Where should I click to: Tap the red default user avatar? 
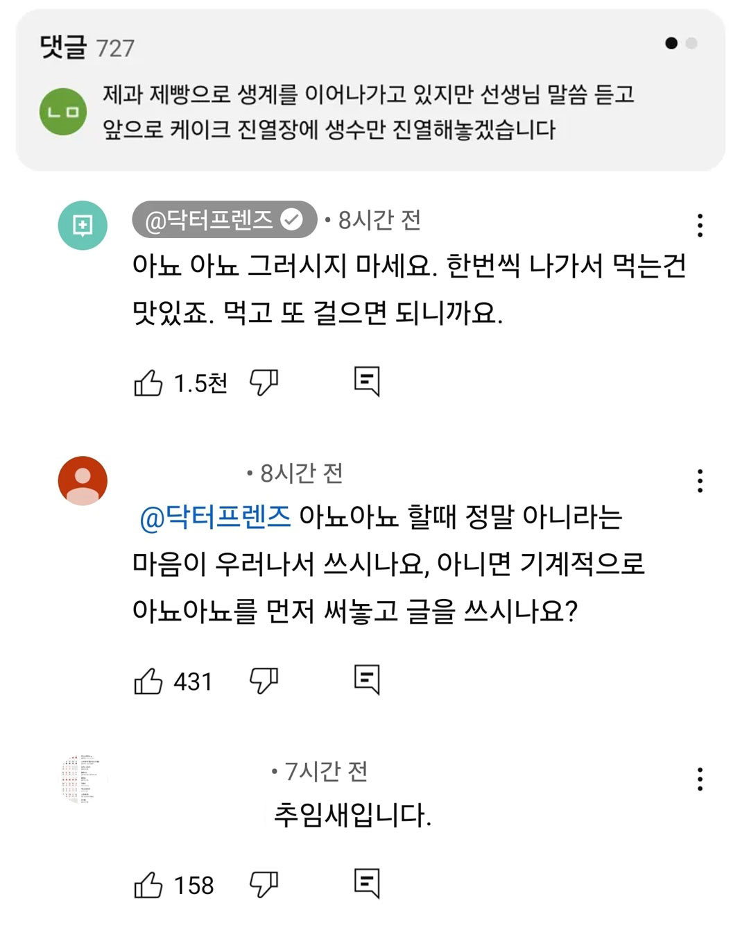pyautogui.click(x=83, y=480)
